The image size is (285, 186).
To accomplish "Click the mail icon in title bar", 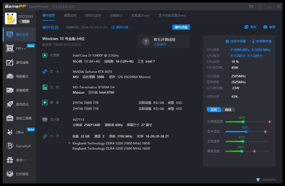I will click(251, 7).
